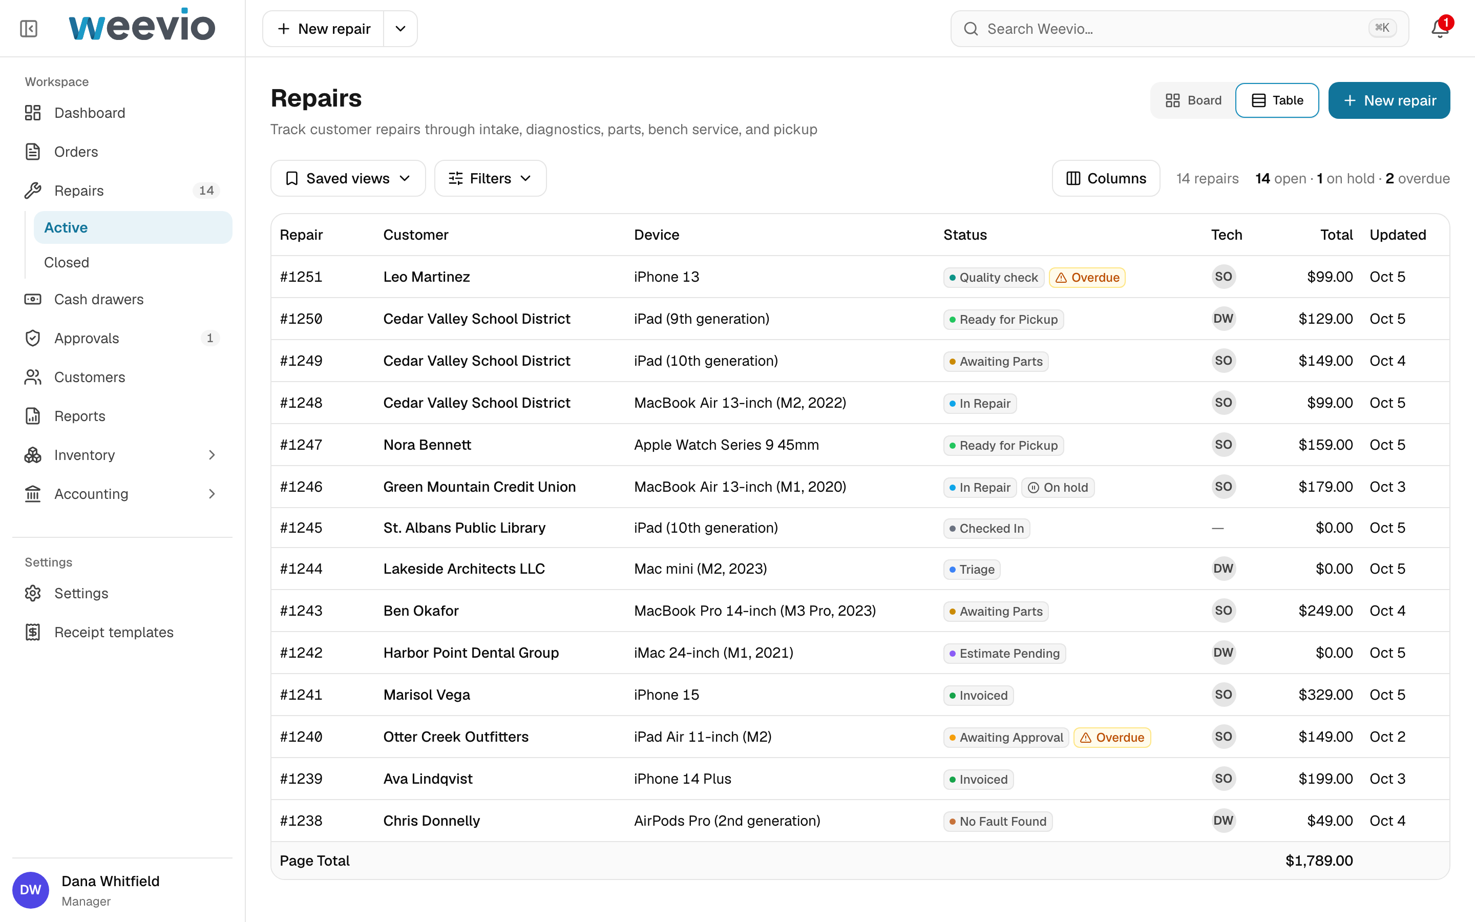Open the Saved views dropdown

[x=348, y=179]
